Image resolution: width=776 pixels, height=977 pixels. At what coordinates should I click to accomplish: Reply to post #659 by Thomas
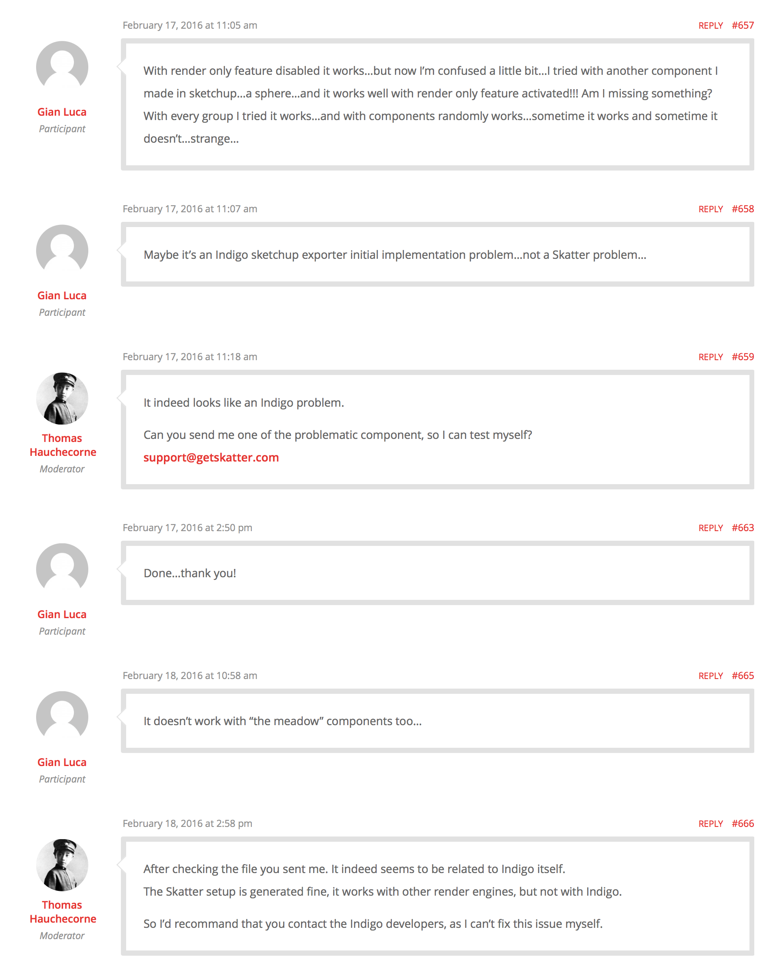click(710, 357)
